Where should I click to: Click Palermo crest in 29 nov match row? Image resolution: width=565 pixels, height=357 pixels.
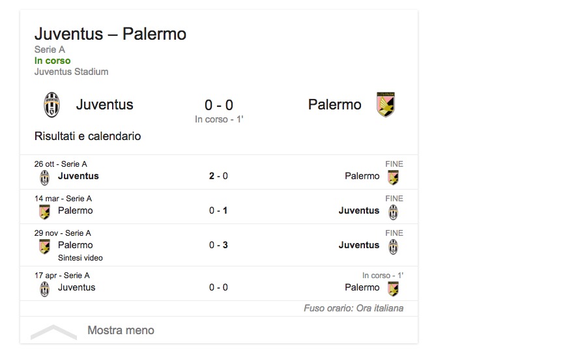(x=44, y=246)
